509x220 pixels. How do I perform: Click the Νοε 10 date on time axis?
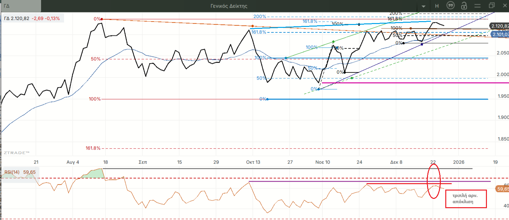tap(322, 162)
